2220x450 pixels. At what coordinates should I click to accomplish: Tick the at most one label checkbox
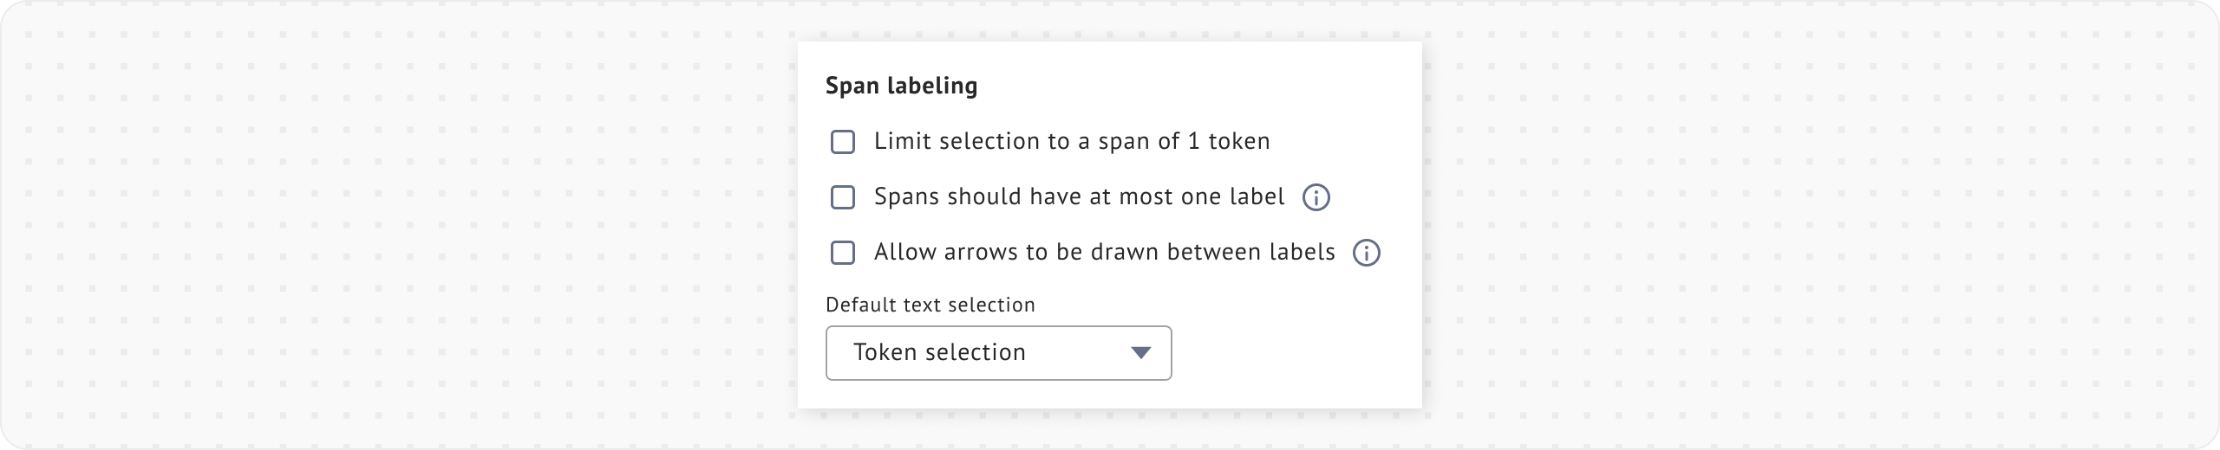[843, 197]
